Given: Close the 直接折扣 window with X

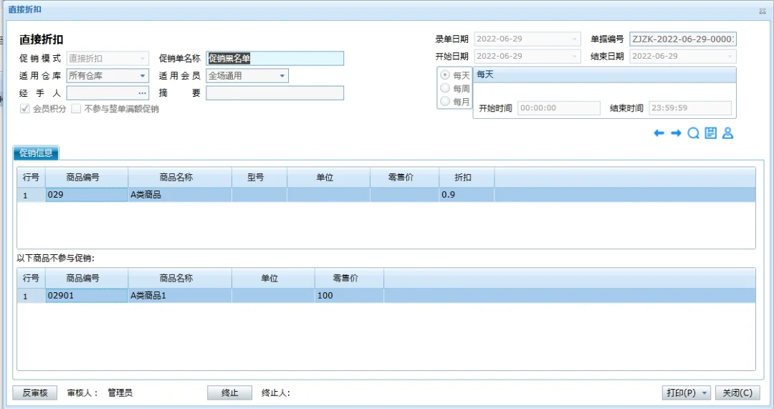Looking at the screenshot, I should 762,11.
